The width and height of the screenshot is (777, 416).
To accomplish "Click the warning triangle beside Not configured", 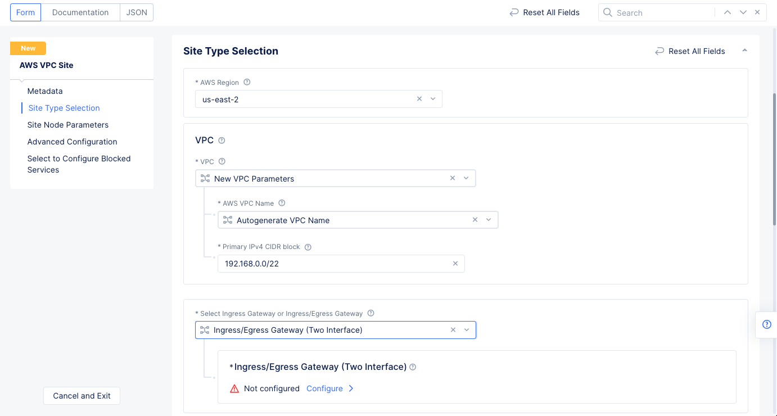I will (x=234, y=388).
